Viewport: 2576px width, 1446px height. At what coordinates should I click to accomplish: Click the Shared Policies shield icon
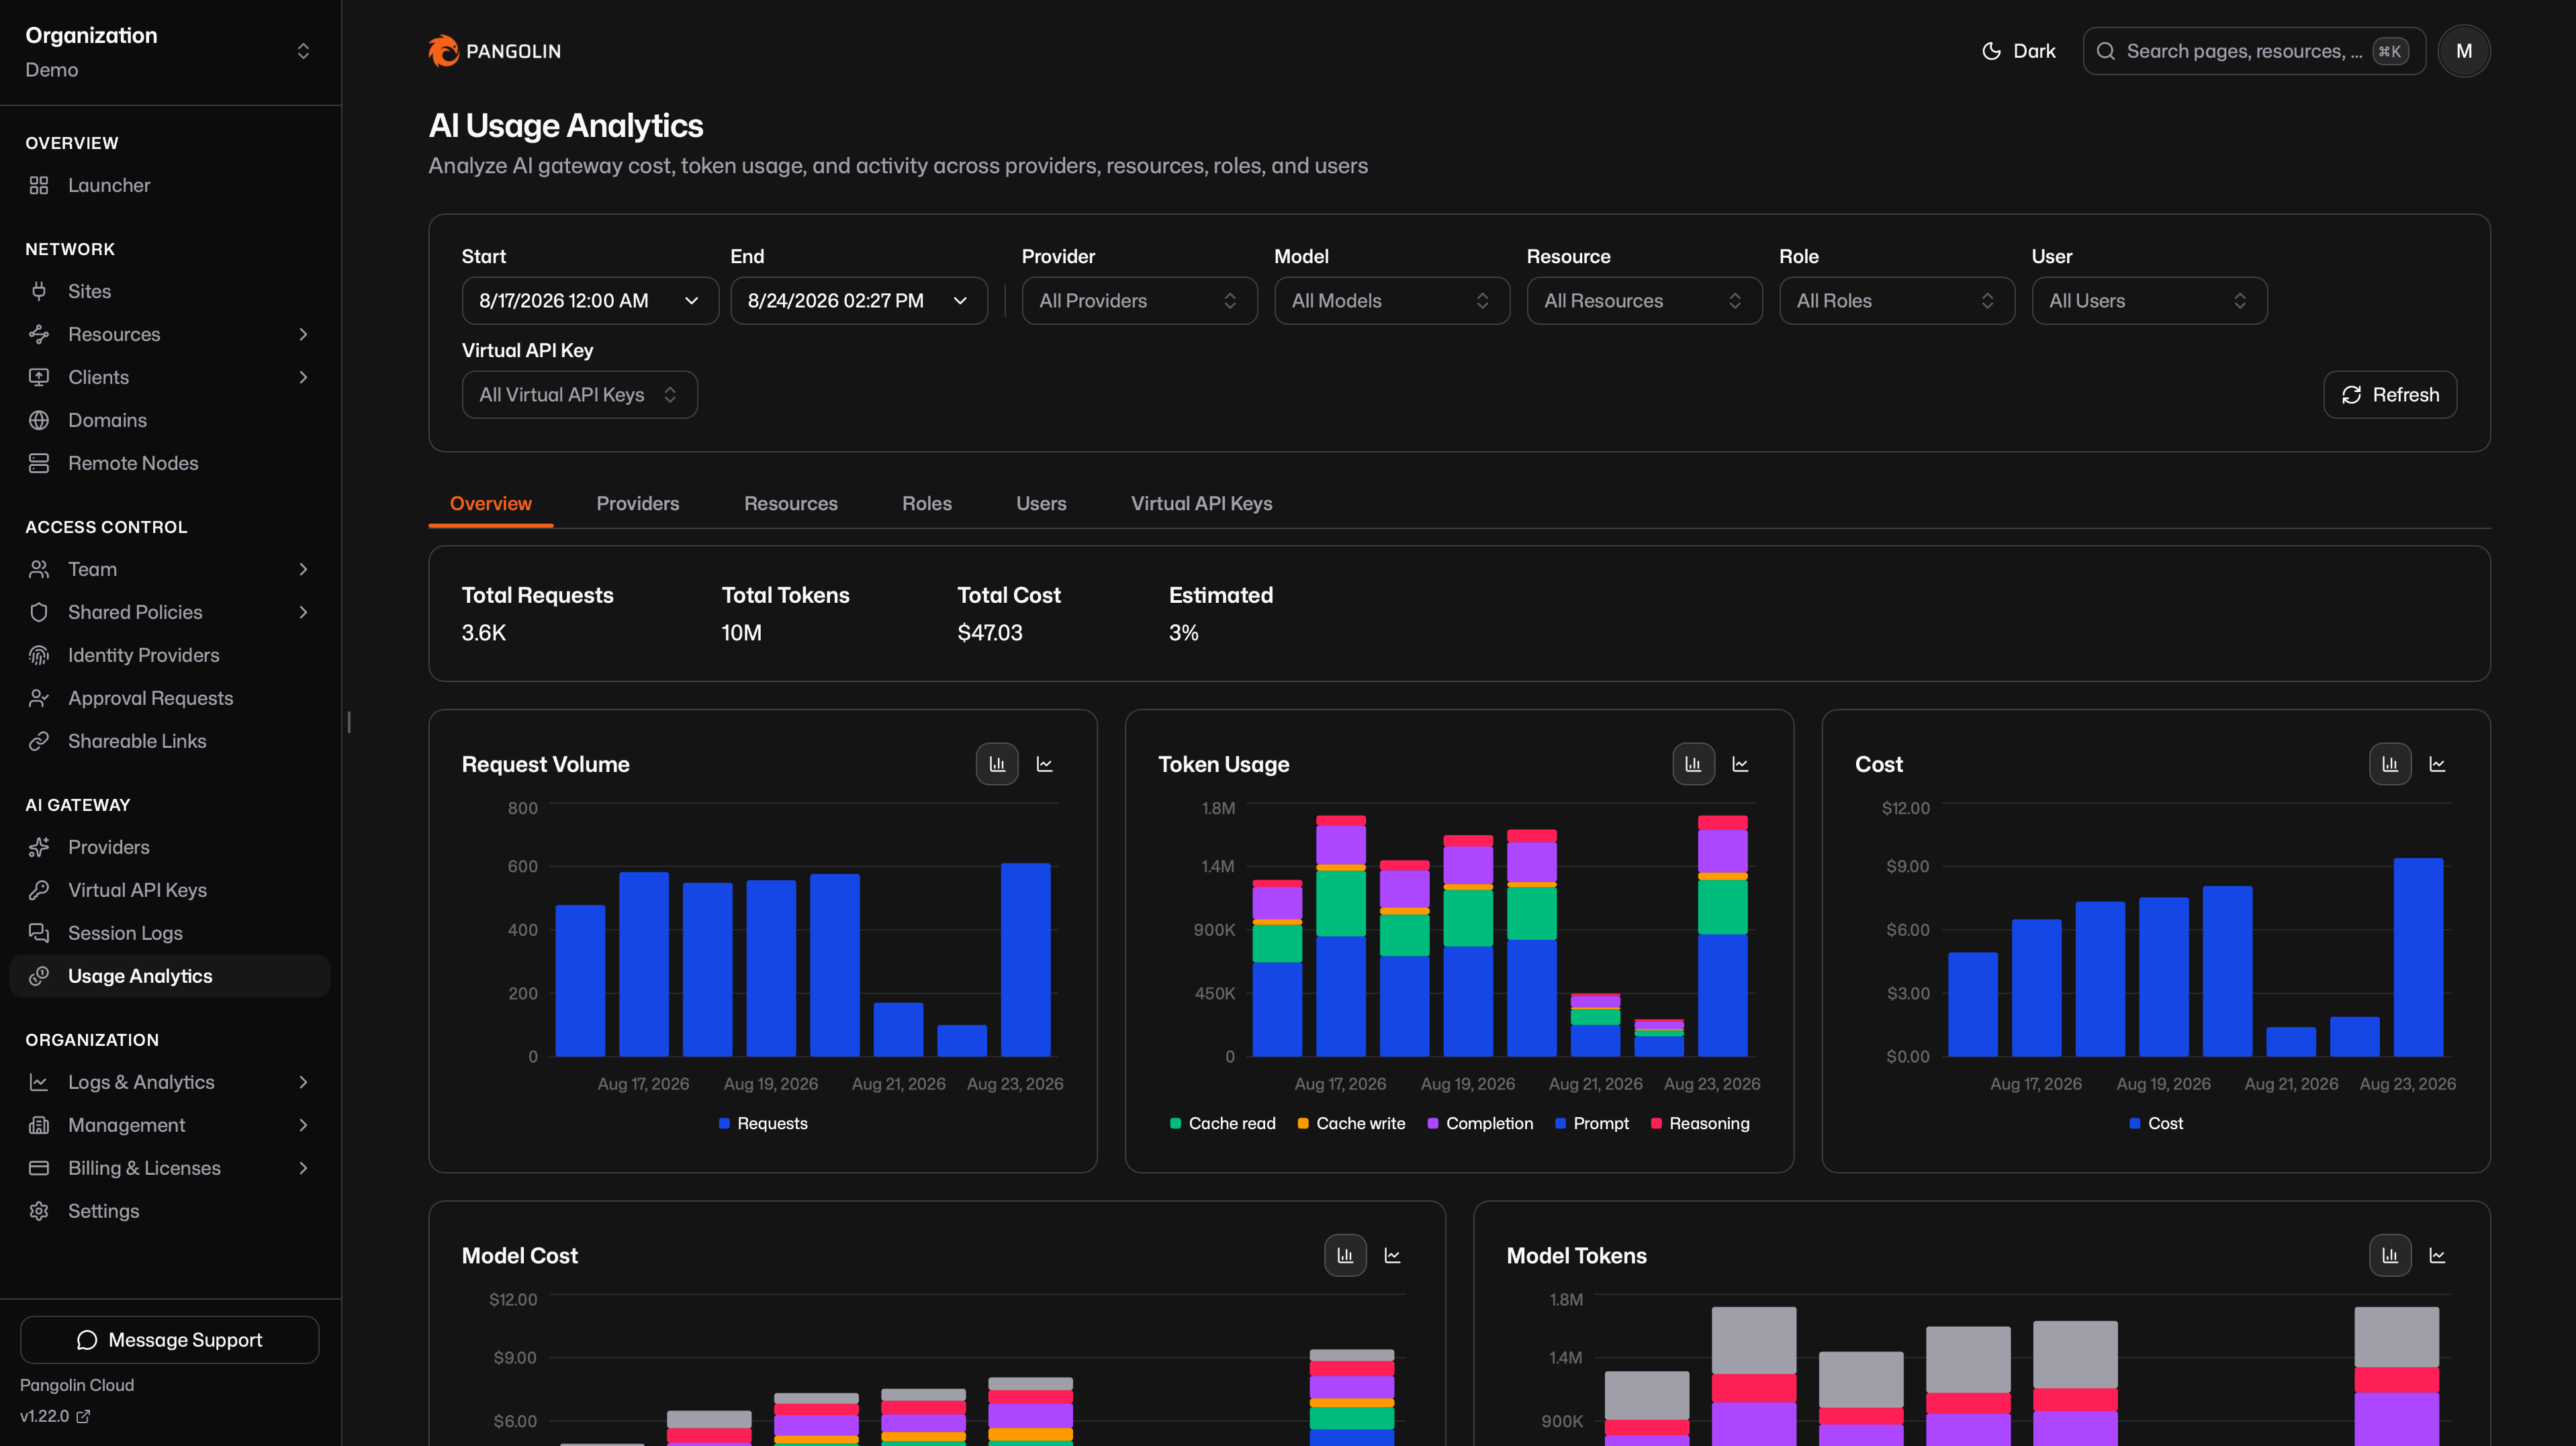39,612
